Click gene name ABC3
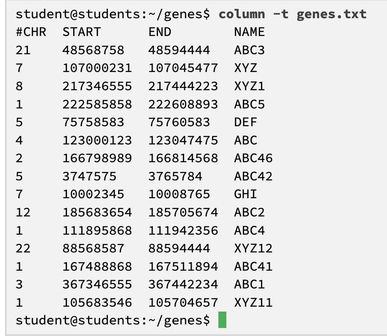The image size is (387, 336). click(249, 50)
